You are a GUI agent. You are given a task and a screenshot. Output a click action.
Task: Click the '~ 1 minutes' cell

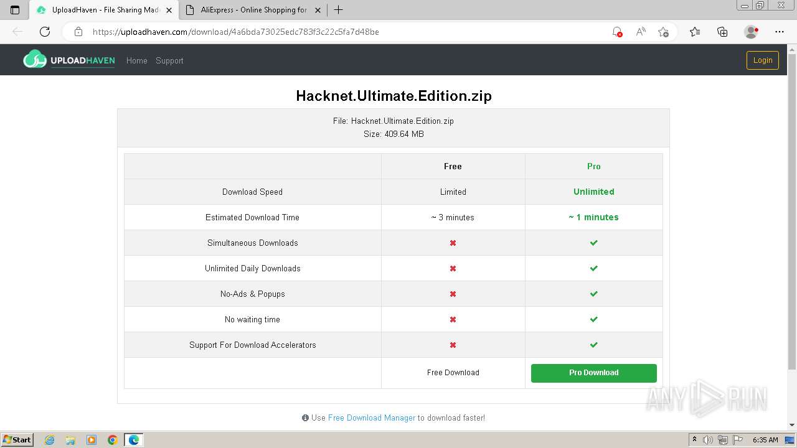coord(593,217)
